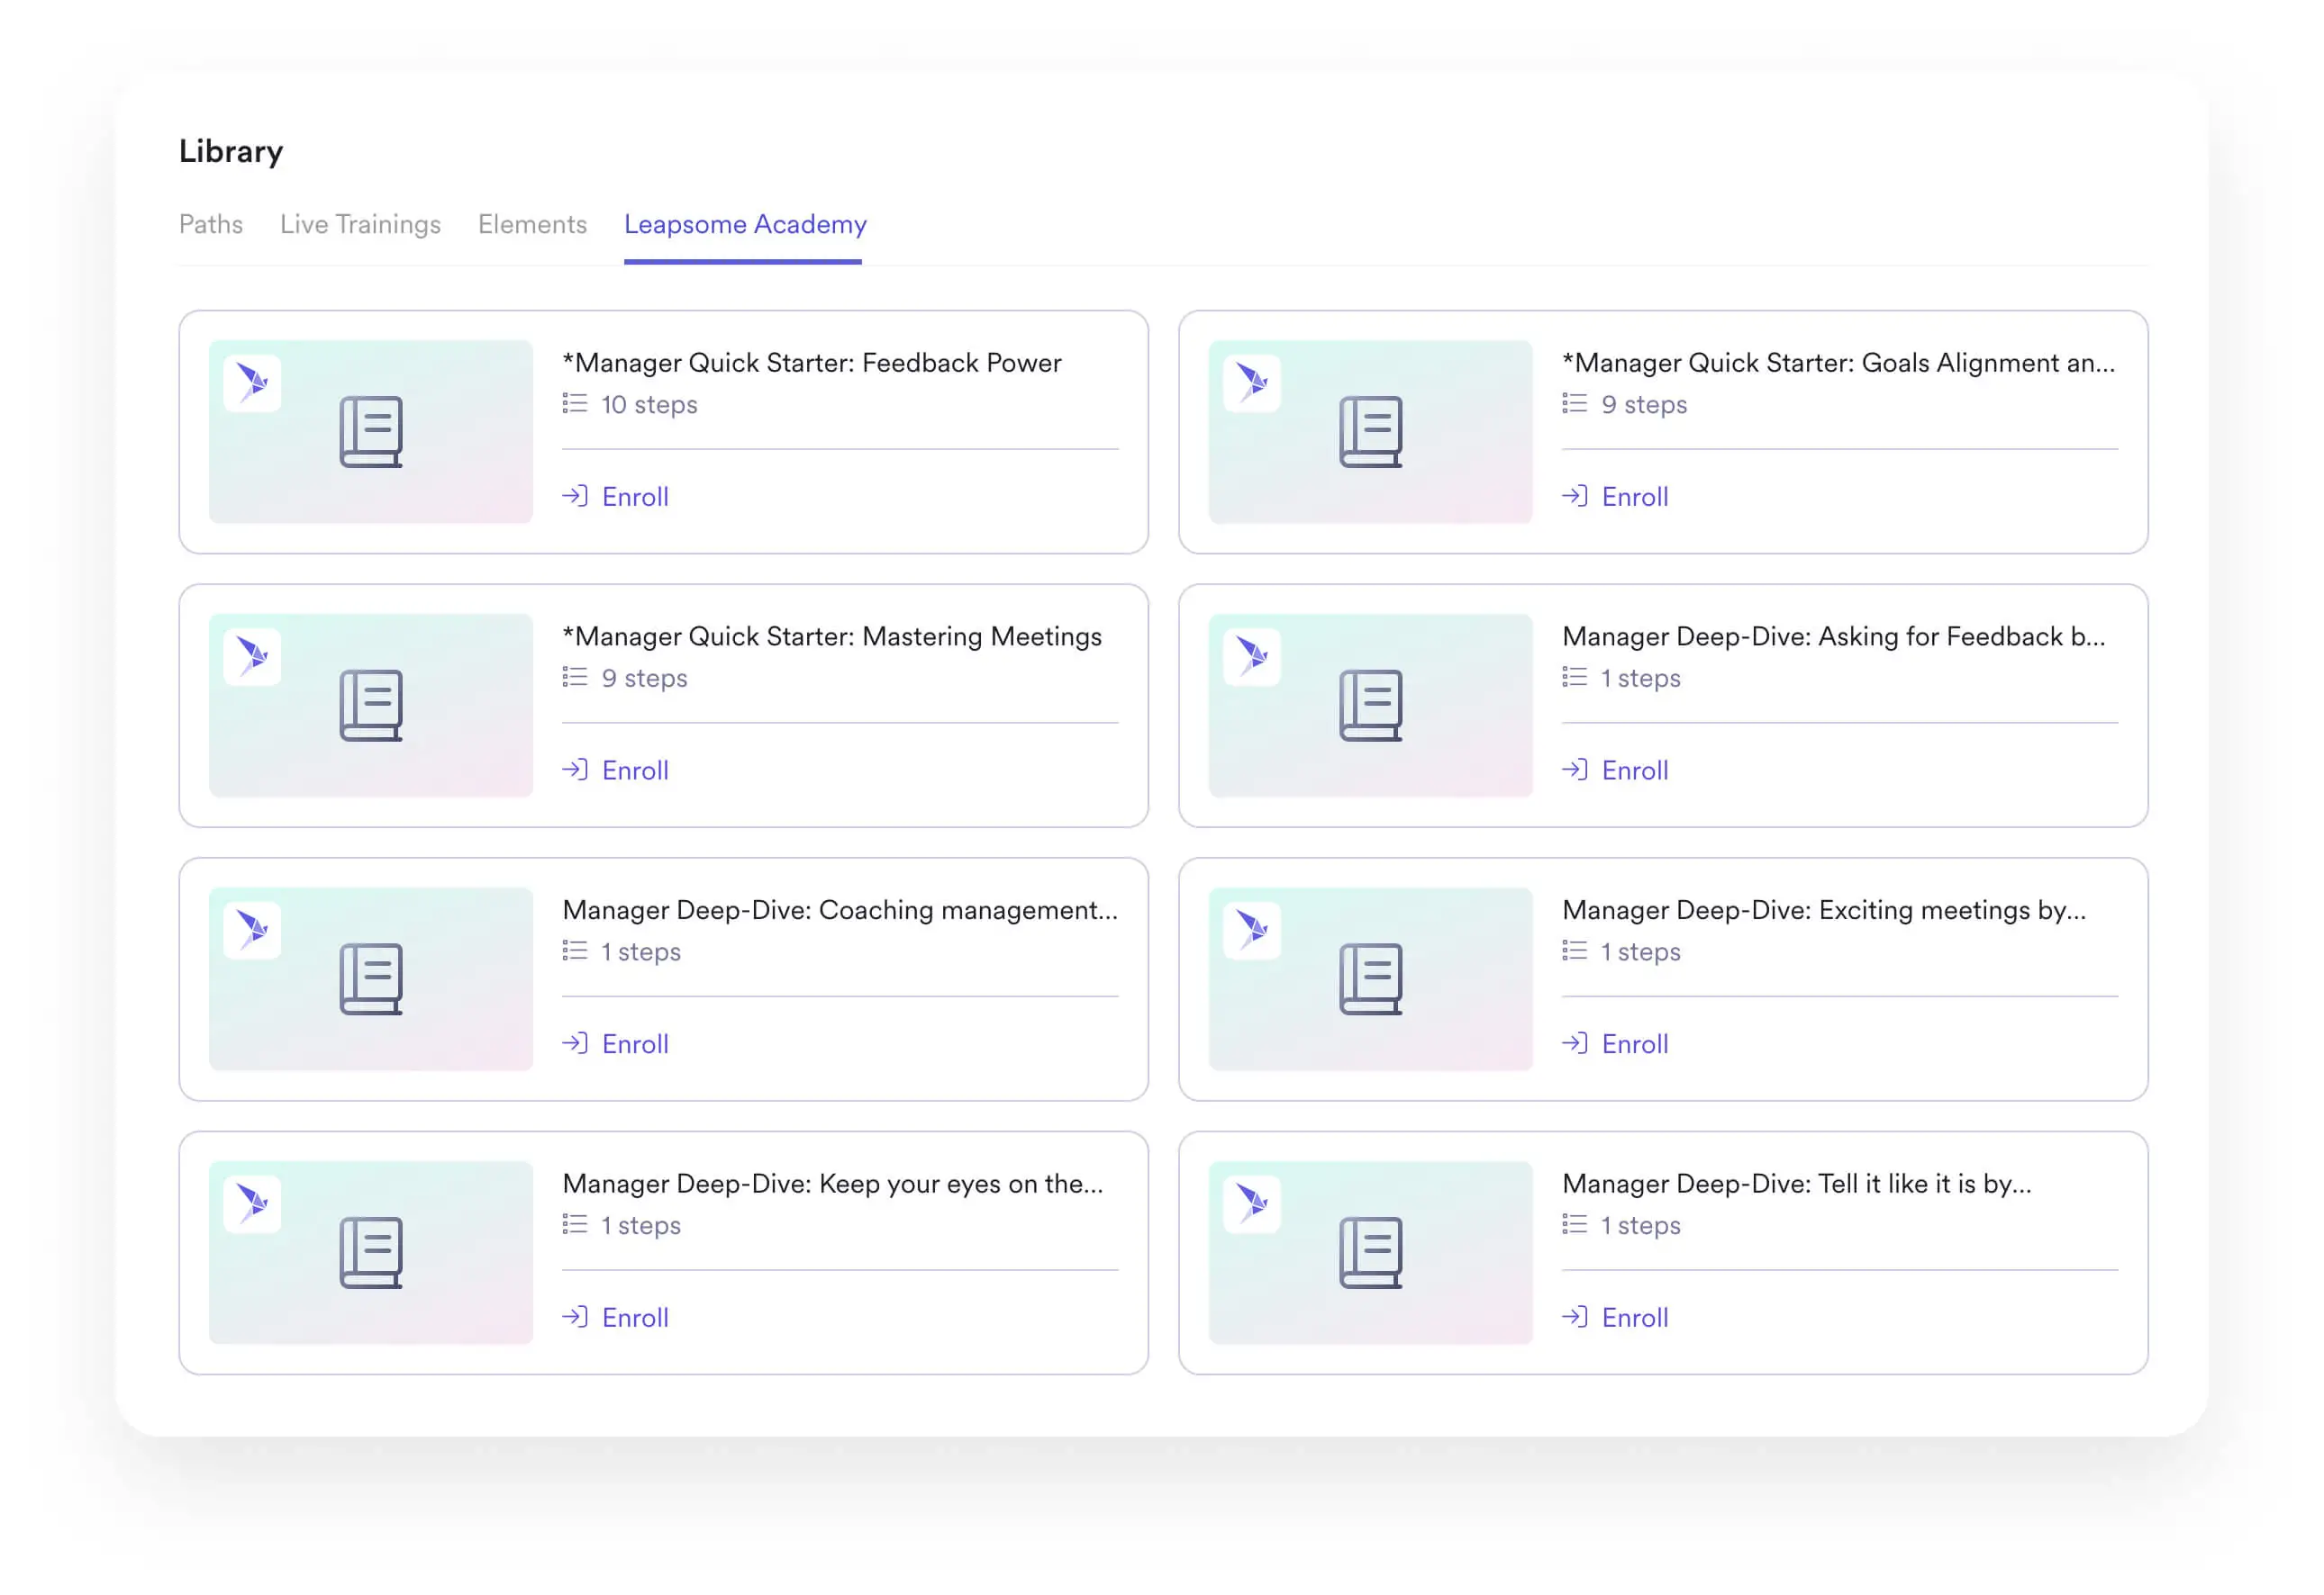Click steps list icon on Tell it like it is card
The width and height of the screenshot is (2324, 1595).
coord(1575,1225)
